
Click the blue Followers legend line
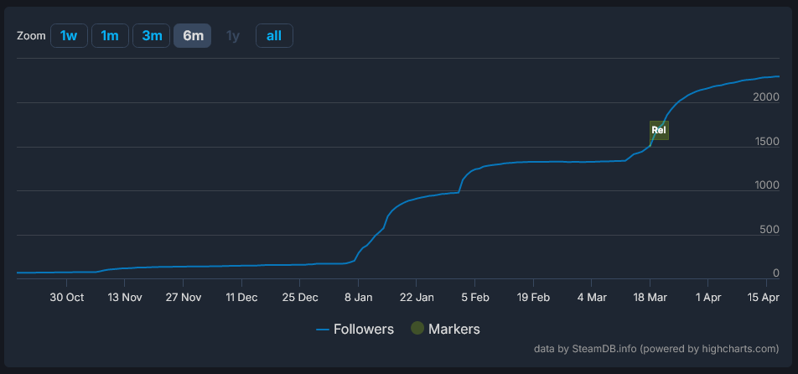tap(323, 330)
